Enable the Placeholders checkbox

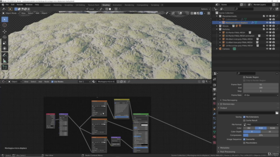244,143
